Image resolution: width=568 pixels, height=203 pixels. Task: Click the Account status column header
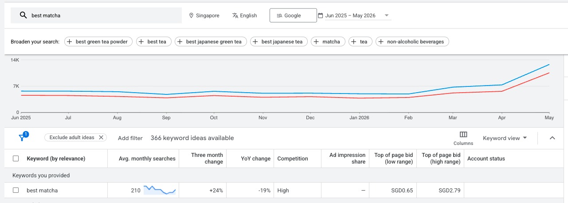click(x=486, y=158)
